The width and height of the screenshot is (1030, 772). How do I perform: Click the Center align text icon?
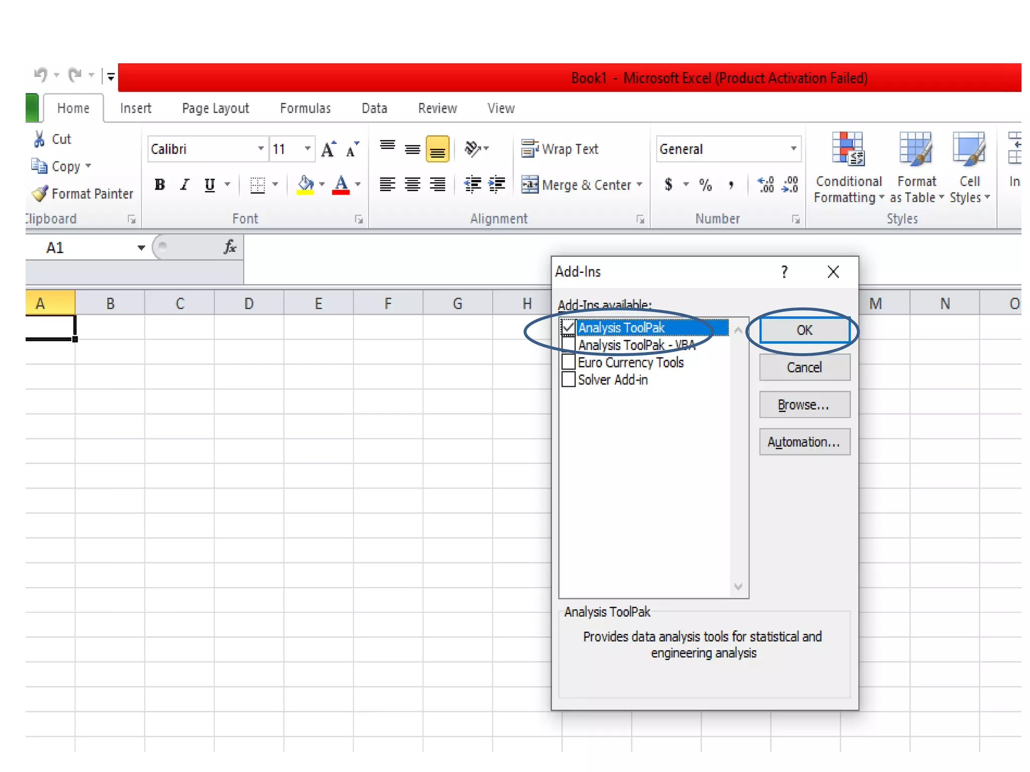tap(412, 184)
